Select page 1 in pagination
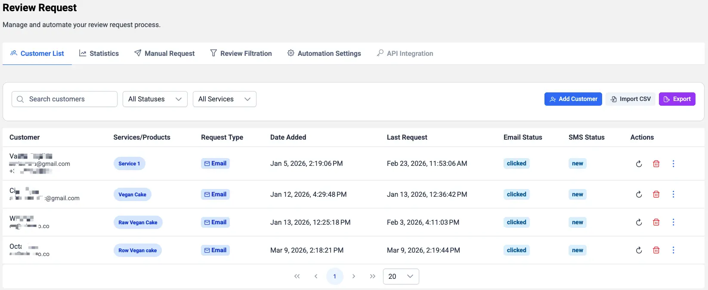Screen dimensions: 708x290 [335, 276]
